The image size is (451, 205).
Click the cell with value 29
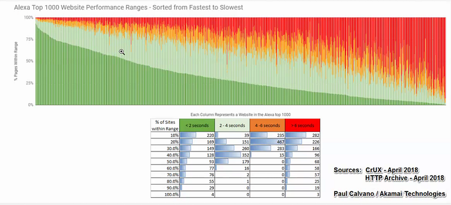point(197,188)
